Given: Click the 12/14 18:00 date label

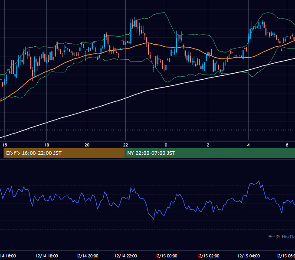Looking at the screenshot, I should [x=47, y=256].
